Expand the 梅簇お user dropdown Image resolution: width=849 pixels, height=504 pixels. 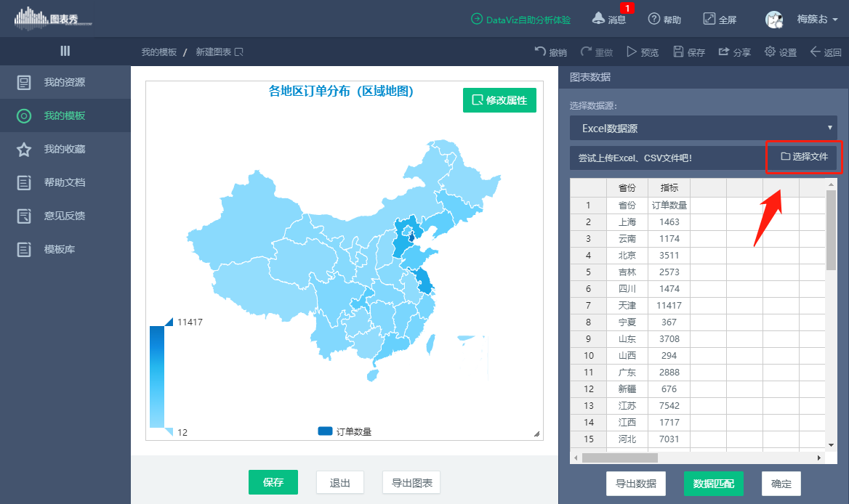(x=817, y=20)
